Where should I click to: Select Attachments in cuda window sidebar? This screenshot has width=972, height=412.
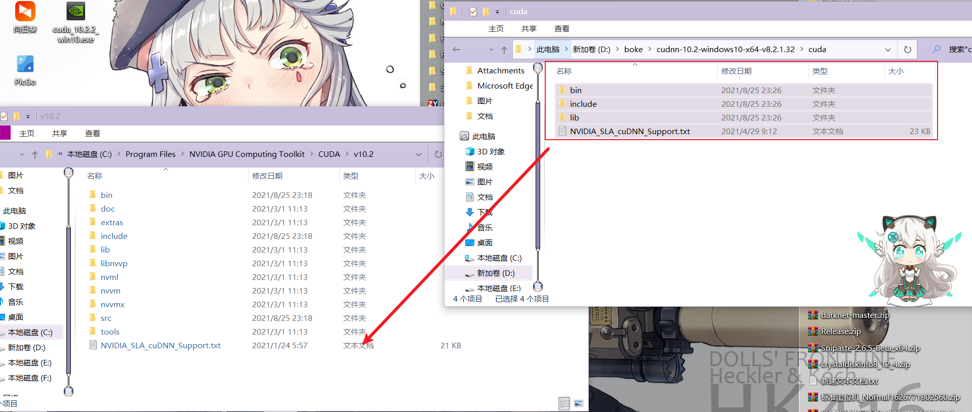[x=495, y=71]
